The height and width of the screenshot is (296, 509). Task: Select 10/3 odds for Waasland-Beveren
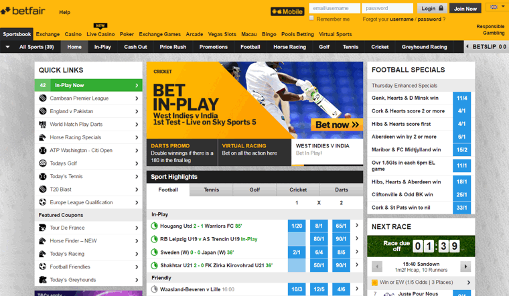click(297, 289)
